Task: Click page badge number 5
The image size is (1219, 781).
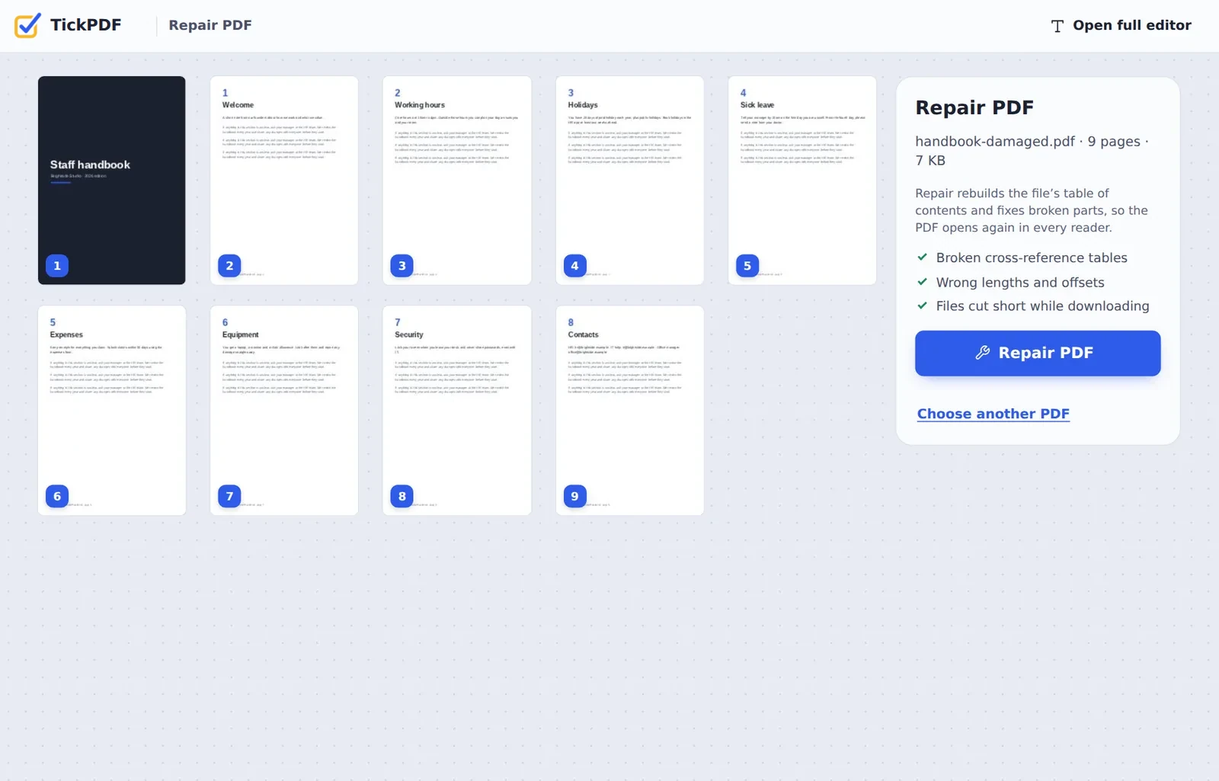Action: pos(747,266)
